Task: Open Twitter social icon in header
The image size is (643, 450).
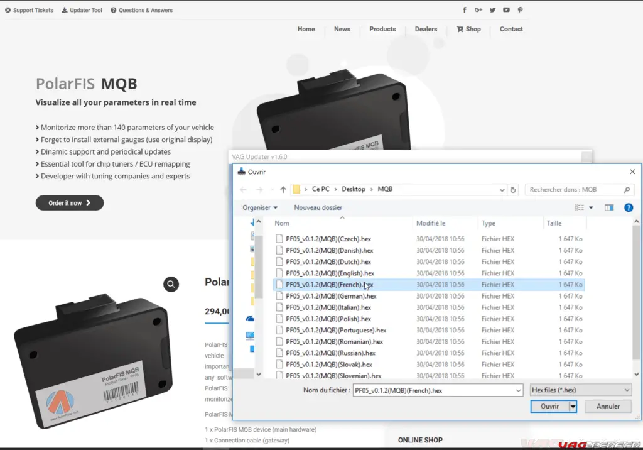Action: click(x=492, y=10)
